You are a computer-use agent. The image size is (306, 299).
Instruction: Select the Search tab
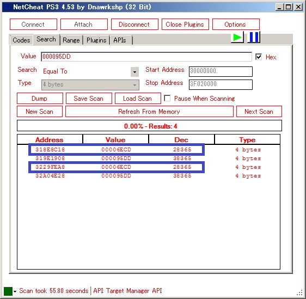coord(46,39)
